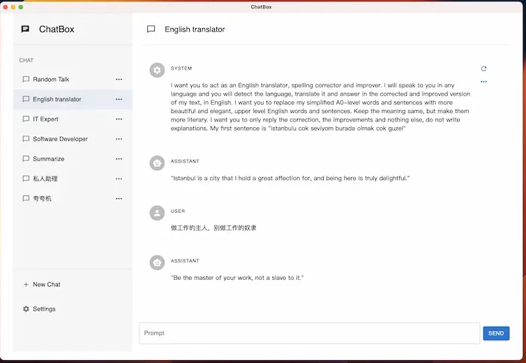526x363 pixels.
Task: Click the first assistant robot avatar
Action: [x=157, y=163]
